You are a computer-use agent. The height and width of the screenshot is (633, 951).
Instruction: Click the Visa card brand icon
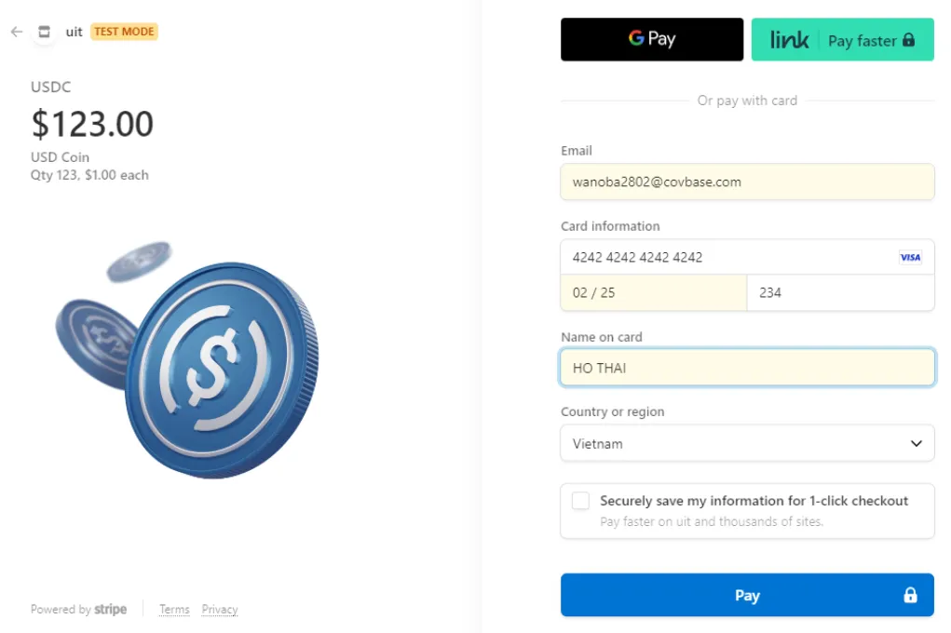(910, 257)
